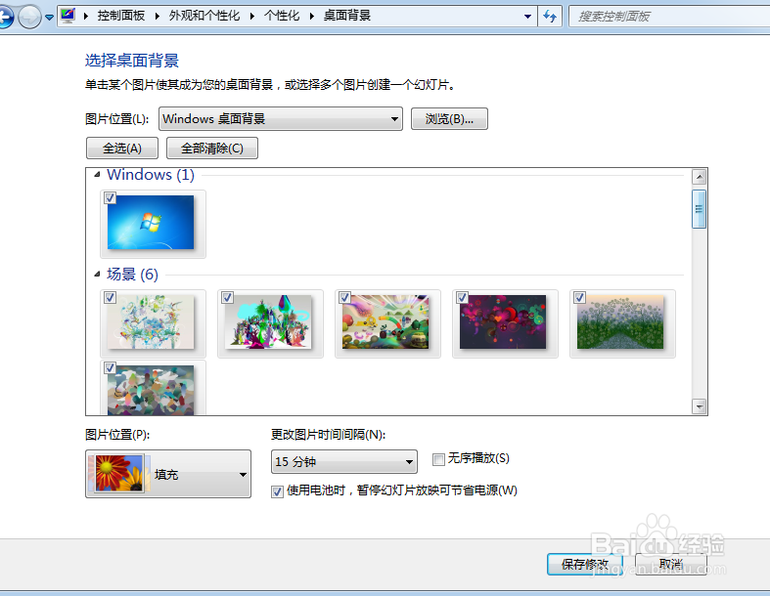Open the recent pages dropdown arrow
The width and height of the screenshot is (770, 596).
coord(49,18)
